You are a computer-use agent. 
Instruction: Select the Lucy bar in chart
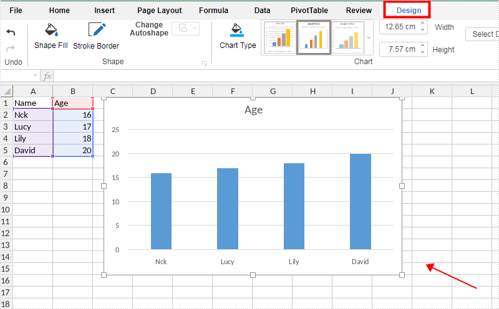point(228,209)
